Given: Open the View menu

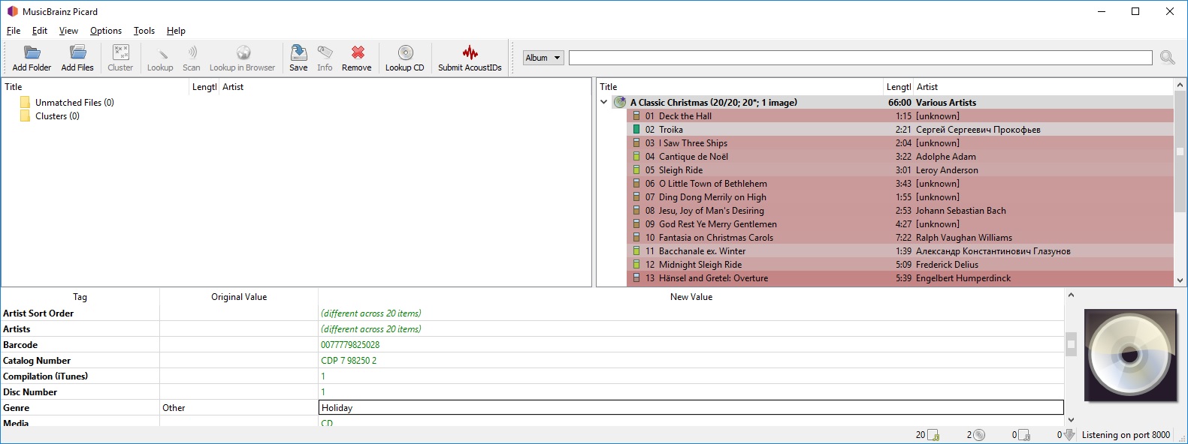Looking at the screenshot, I should coord(68,31).
